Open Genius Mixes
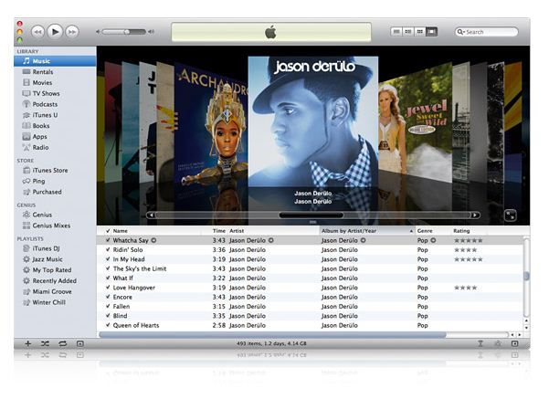The height and width of the screenshot is (399, 549). tap(55, 226)
